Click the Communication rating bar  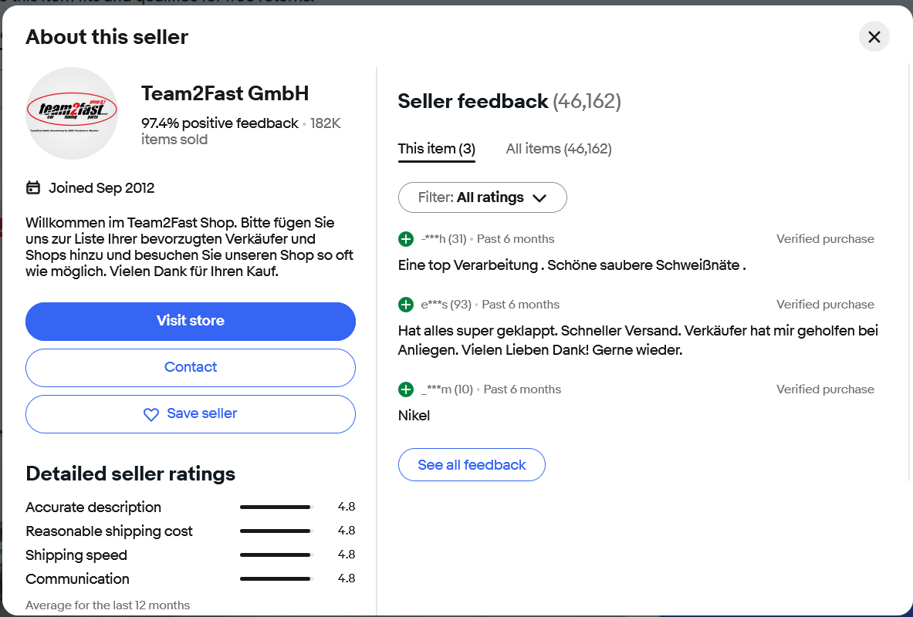(x=275, y=579)
